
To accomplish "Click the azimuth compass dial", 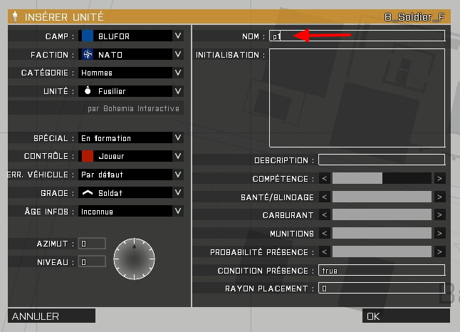I will pos(133,257).
